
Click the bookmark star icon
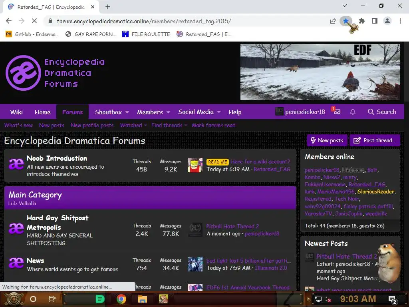click(x=346, y=21)
